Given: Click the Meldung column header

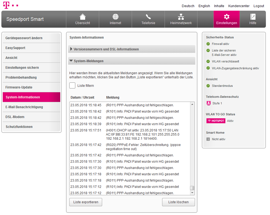Looking at the screenshot, I should click(x=113, y=98).
